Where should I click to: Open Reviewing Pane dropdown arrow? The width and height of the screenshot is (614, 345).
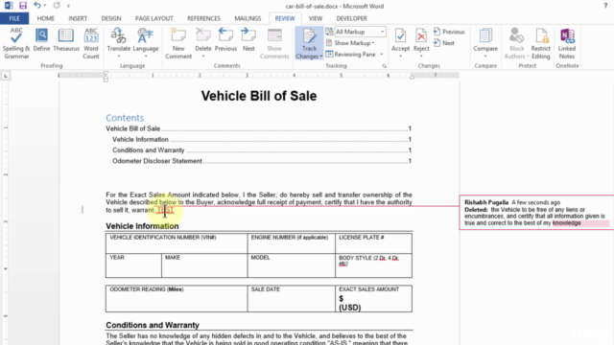click(x=382, y=55)
